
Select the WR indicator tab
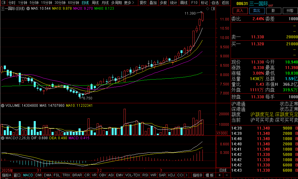[x=153, y=175]
